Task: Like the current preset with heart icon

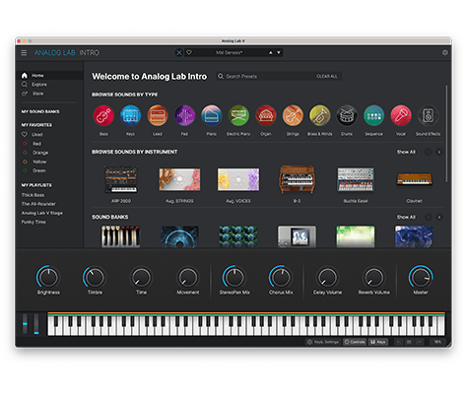Action: click(189, 52)
